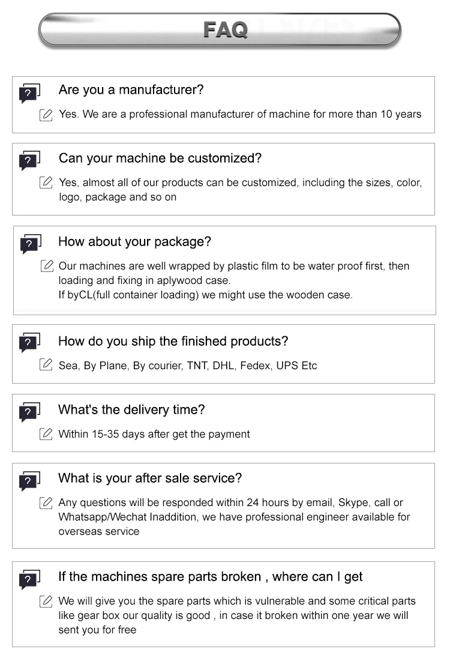This screenshot has height=667, width=450.
Task: Select the 'Can your machine be customized?' question
Action: tap(160, 158)
